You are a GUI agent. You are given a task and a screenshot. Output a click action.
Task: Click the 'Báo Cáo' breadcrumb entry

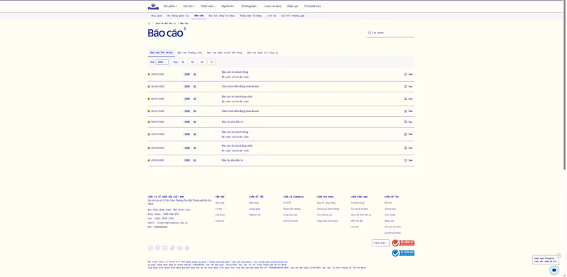(x=184, y=23)
